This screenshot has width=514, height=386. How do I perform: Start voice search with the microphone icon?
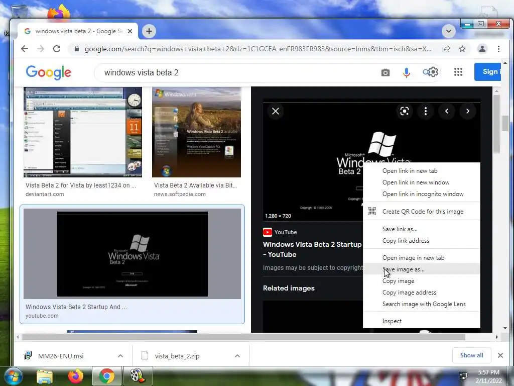point(407,72)
